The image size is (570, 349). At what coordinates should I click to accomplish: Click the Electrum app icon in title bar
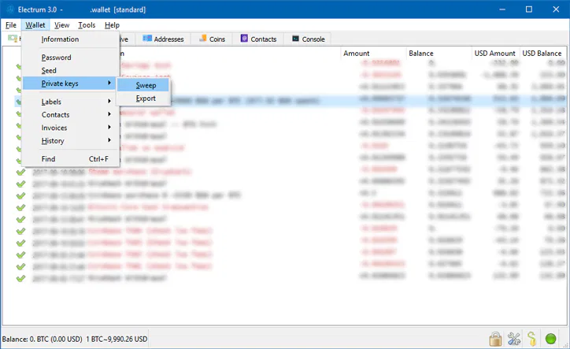pyautogui.click(x=9, y=9)
